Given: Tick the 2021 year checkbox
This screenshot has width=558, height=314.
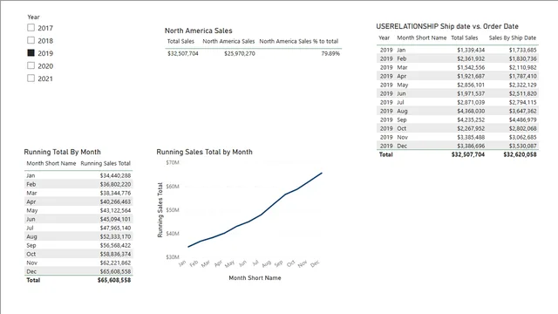Looking at the screenshot, I should [31, 78].
